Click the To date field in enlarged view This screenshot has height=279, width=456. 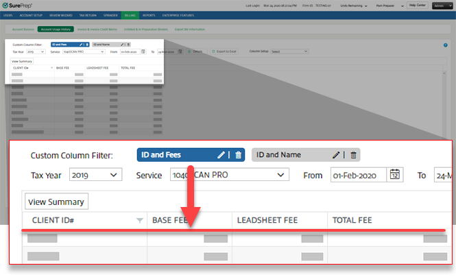click(443, 175)
